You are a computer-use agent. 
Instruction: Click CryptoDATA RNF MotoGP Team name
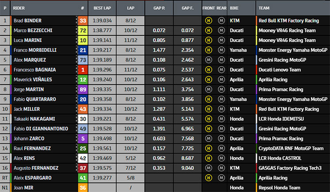click(x=291, y=148)
